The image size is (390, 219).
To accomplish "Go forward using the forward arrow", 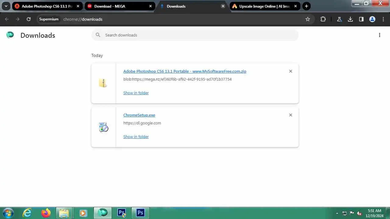I will click(18, 19).
